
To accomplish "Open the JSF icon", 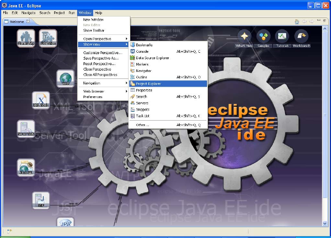I will click(41, 200).
